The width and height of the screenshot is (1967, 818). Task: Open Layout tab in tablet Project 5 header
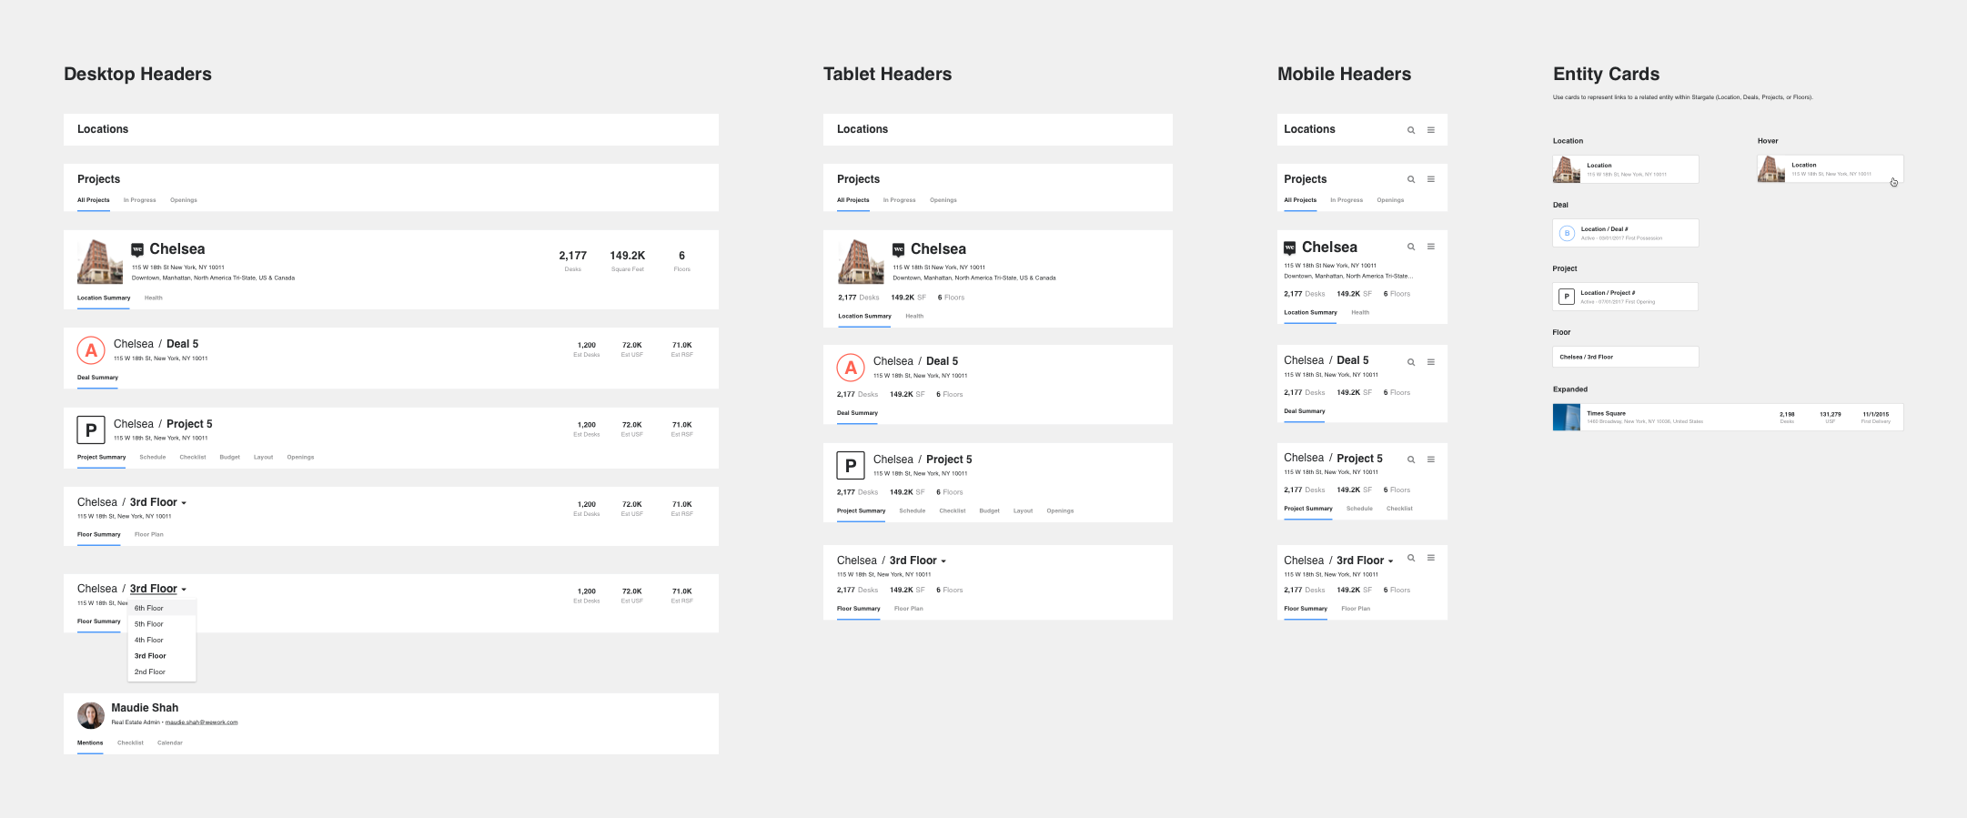pyautogui.click(x=1024, y=510)
